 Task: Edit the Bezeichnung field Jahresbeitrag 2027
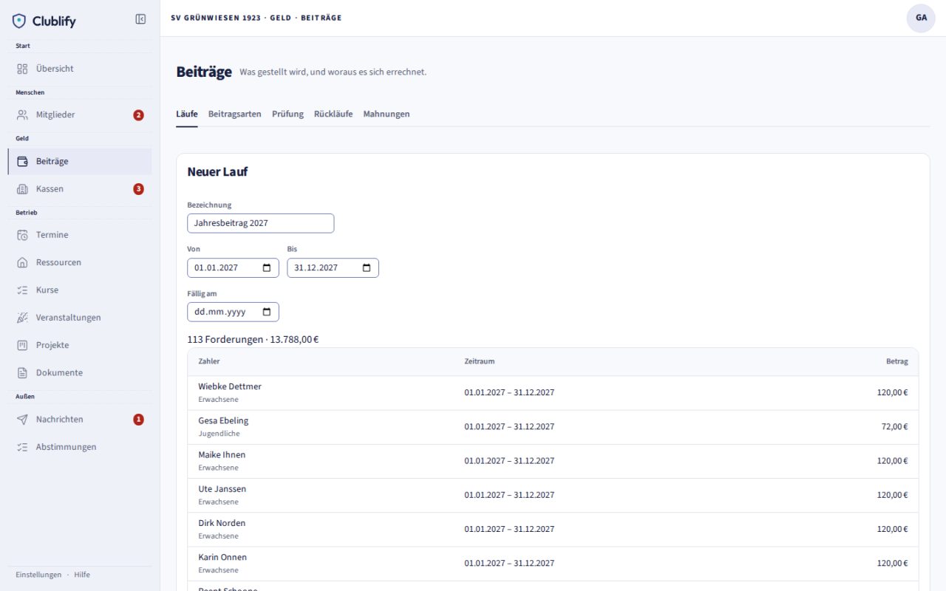click(261, 223)
